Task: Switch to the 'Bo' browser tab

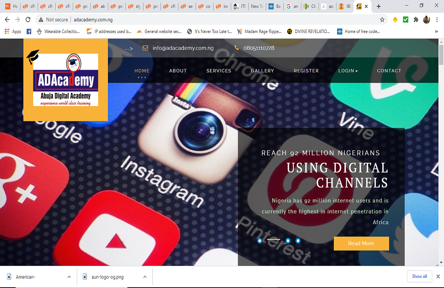Action: (274, 6)
